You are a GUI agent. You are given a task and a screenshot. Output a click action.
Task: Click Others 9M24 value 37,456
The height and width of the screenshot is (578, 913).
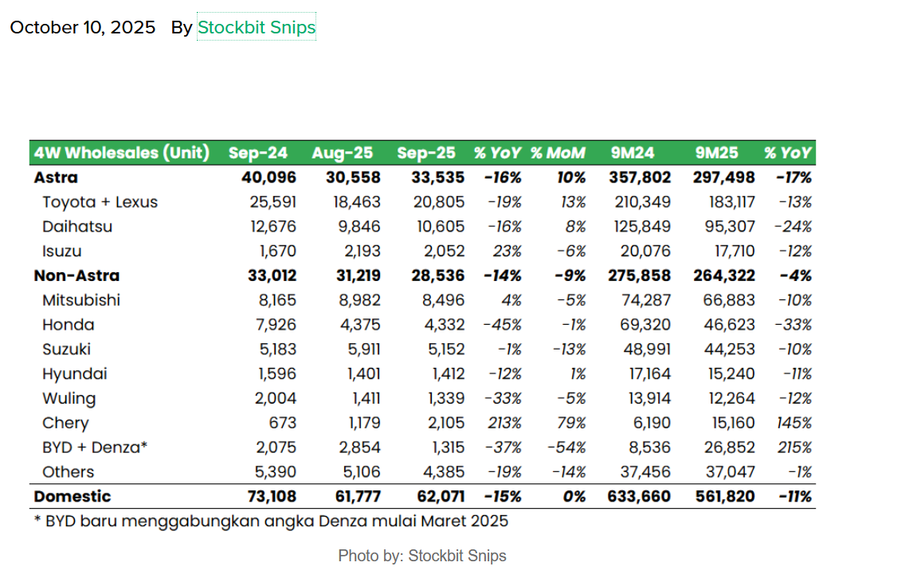click(645, 471)
